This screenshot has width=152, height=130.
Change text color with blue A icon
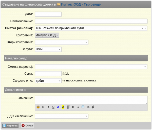click(58, 107)
